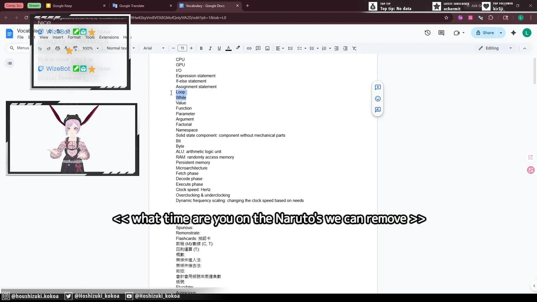Toggle underline formatting
The height and width of the screenshot is (302, 537).
219,48
